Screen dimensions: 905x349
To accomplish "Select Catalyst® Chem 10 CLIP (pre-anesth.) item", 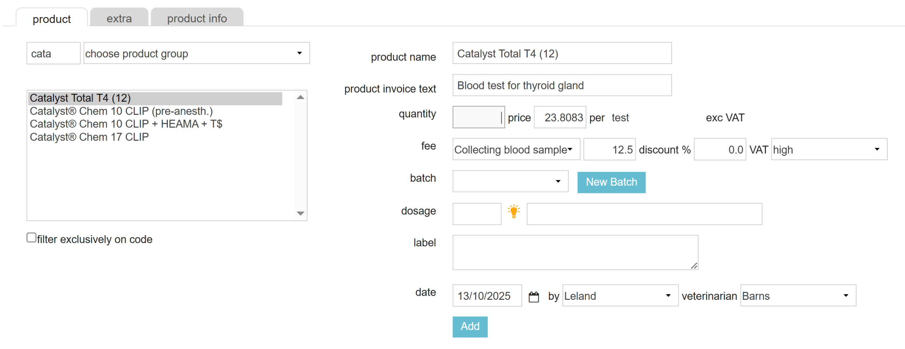I will pos(121,111).
